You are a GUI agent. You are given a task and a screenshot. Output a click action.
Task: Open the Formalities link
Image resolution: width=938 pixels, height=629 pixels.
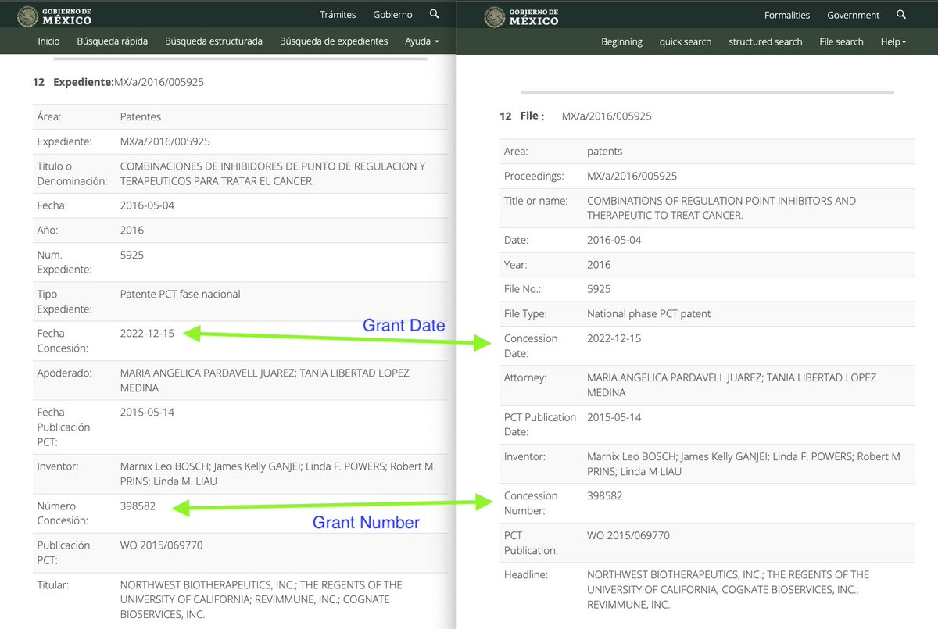787,16
